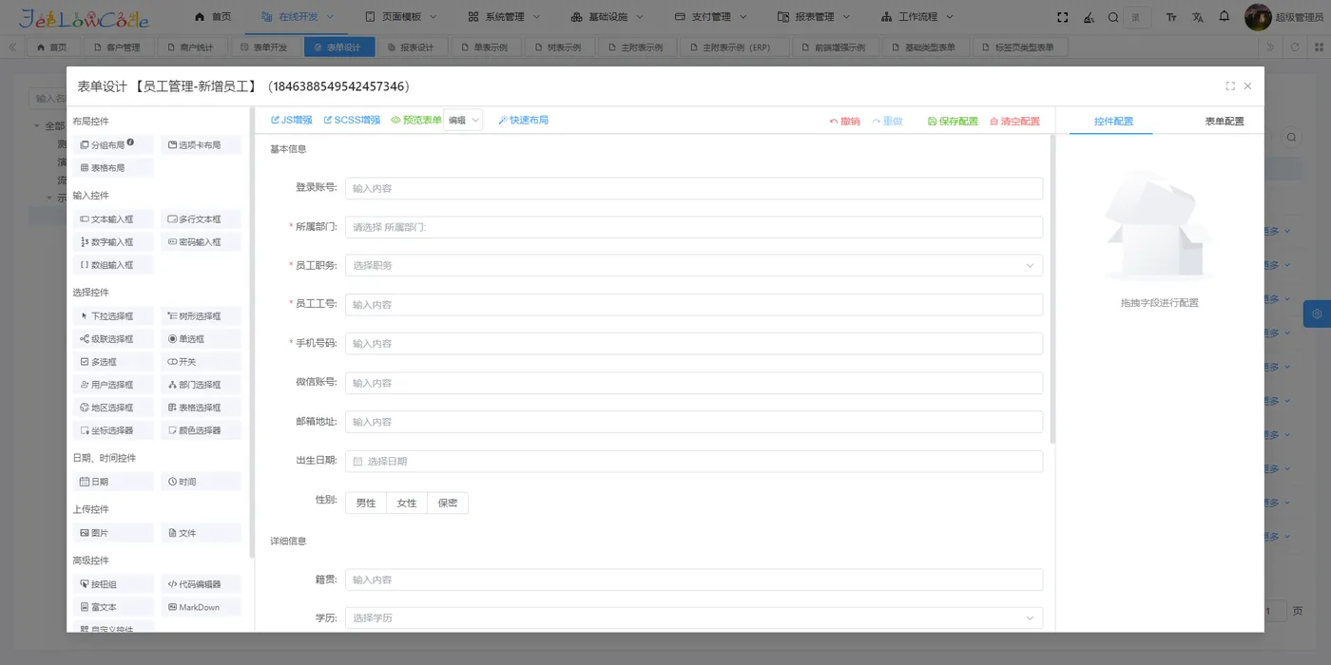The width and height of the screenshot is (1331, 665).
Task: Select the 用户选择框 control
Action: click(112, 385)
